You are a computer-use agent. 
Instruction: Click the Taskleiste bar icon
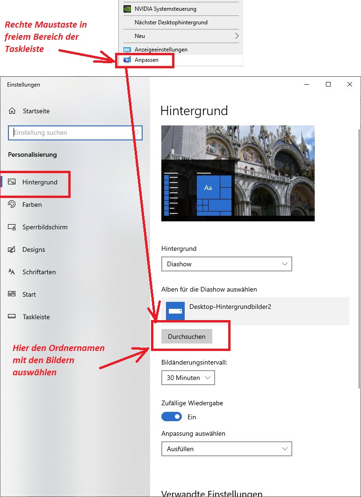tap(12, 316)
